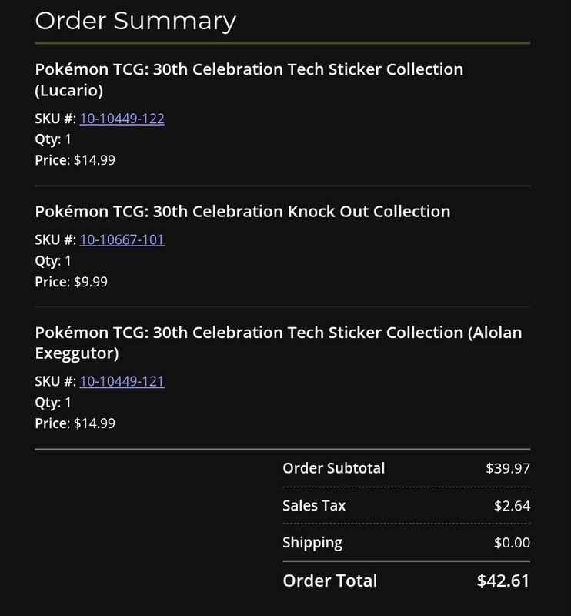Open SKU link 10-10449-121

(x=122, y=381)
